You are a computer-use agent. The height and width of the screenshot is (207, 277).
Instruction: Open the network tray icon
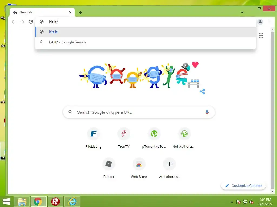[245, 202]
